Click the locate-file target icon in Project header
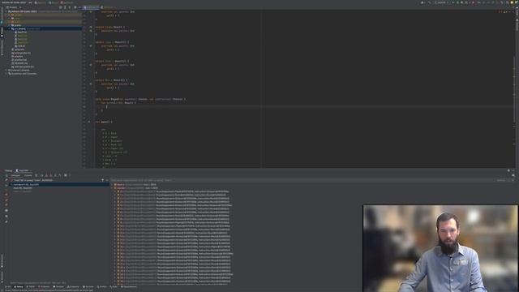519x292 pixels. [60, 7]
